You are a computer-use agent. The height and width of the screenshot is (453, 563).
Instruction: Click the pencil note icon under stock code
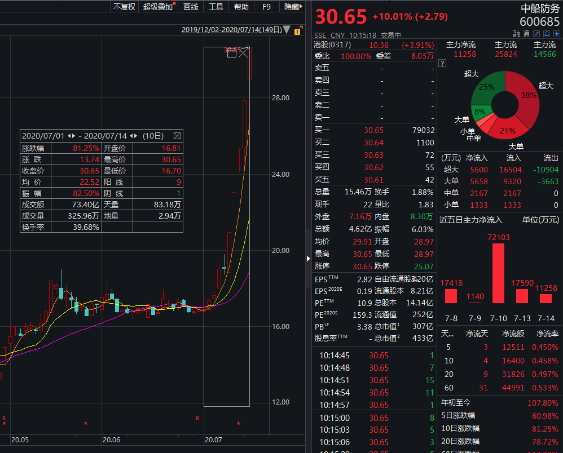click(536, 34)
